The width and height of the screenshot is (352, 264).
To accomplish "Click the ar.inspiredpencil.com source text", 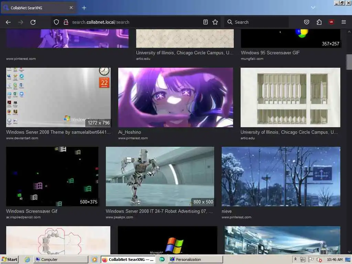I will [23, 217].
